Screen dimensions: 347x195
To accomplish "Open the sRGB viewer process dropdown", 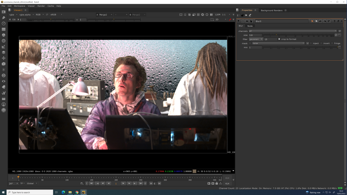I will point(56,15).
